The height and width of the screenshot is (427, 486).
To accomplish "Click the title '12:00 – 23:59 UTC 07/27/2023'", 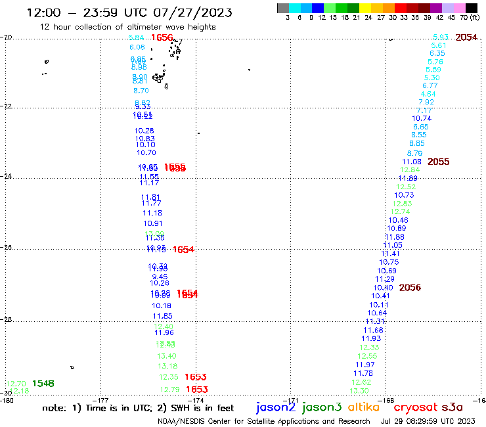I will 129,12.
